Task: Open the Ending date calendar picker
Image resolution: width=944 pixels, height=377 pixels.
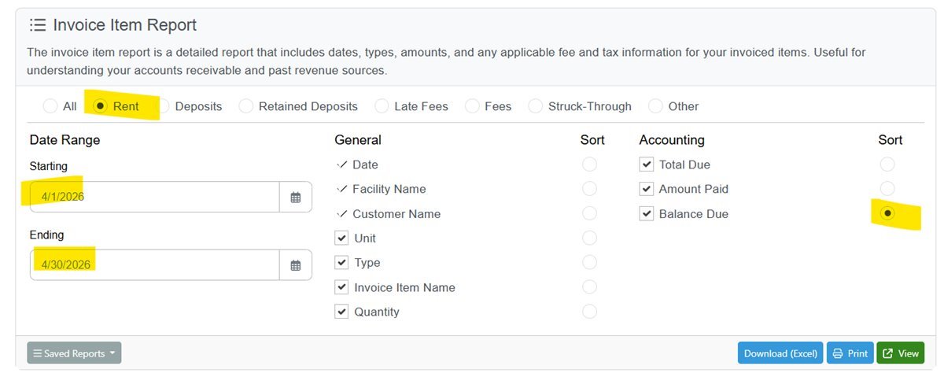Action: (296, 265)
